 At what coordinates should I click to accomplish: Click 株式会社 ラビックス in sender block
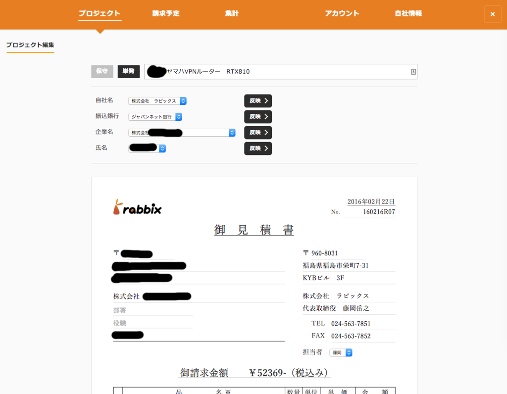pyautogui.click(x=336, y=296)
